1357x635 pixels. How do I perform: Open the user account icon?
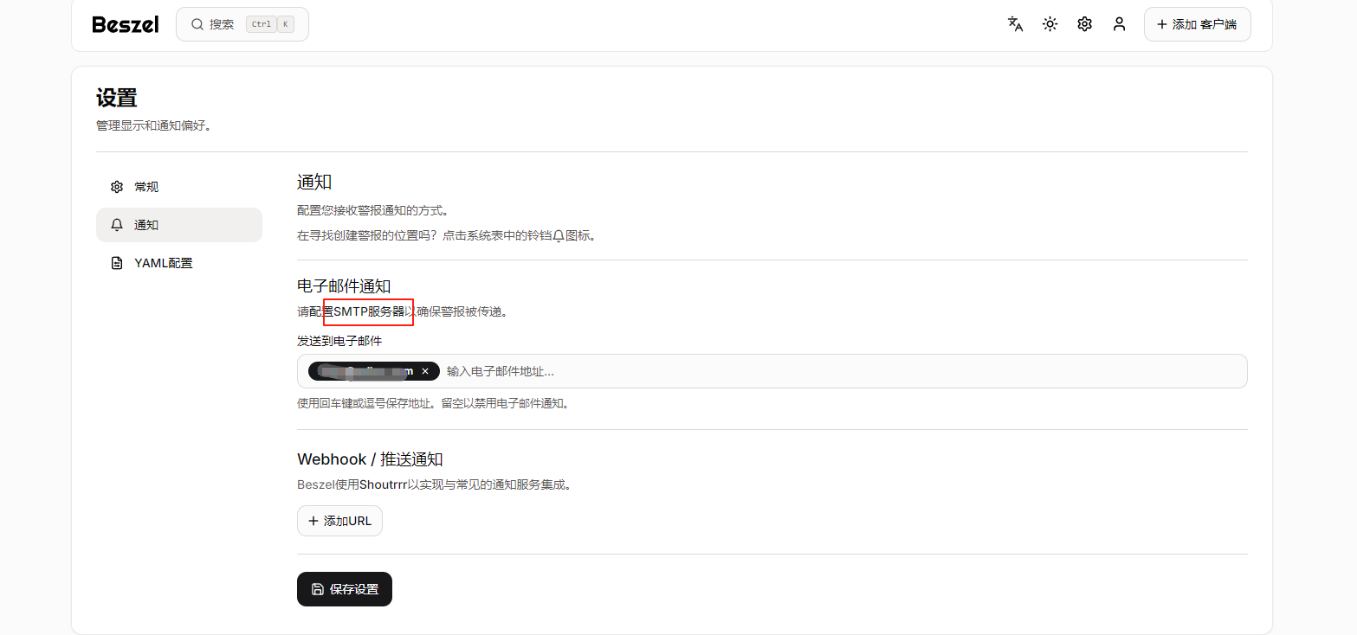[x=1119, y=24]
